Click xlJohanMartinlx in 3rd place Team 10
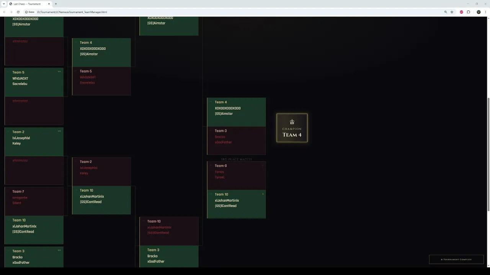The image size is (490, 275). coord(227,200)
